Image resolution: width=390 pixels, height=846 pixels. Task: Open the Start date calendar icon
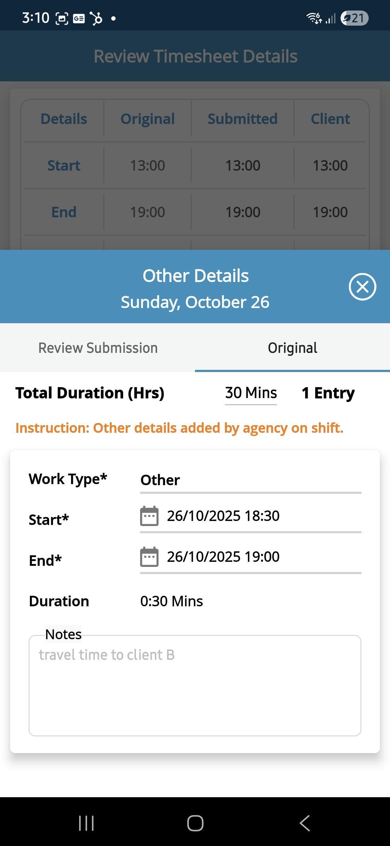coord(149,516)
